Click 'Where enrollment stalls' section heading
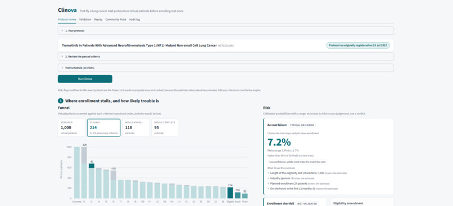 [x=112, y=101]
